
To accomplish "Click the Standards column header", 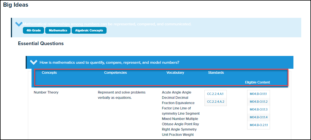I will pyautogui.click(x=216, y=73).
